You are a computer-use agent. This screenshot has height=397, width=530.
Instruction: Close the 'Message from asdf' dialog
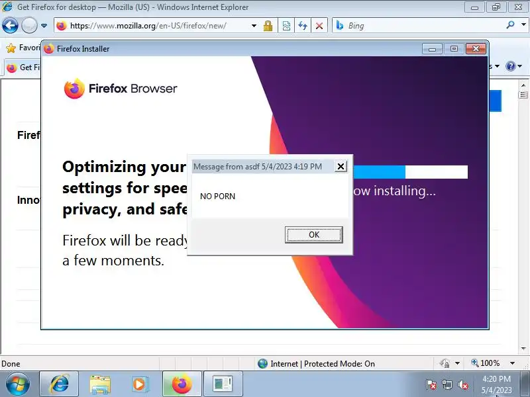[x=341, y=166]
